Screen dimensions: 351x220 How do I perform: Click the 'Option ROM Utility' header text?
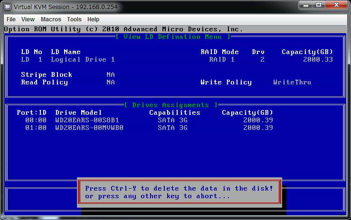tap(42, 29)
